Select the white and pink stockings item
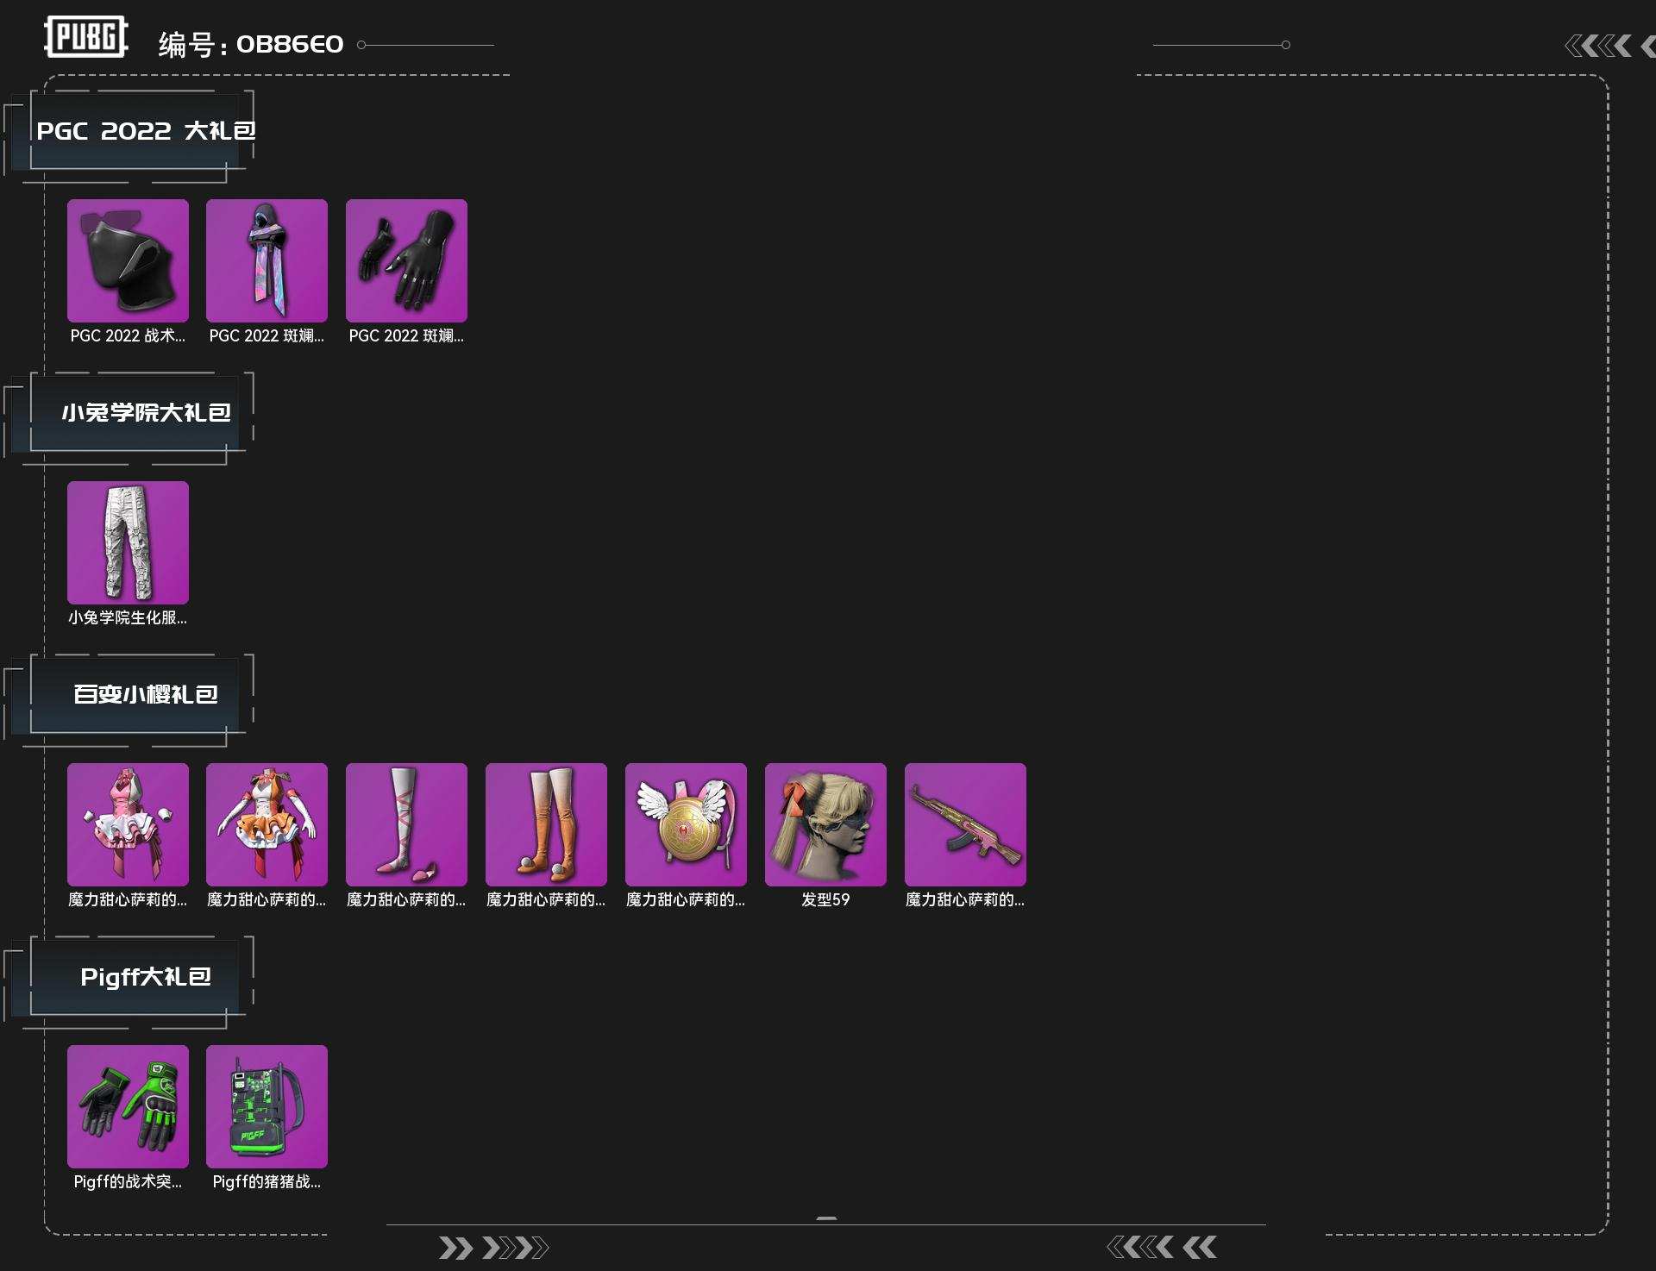 (x=406, y=824)
